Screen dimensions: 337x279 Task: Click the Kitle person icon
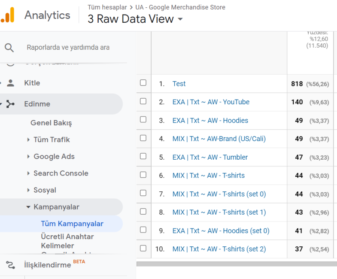[x=10, y=83]
